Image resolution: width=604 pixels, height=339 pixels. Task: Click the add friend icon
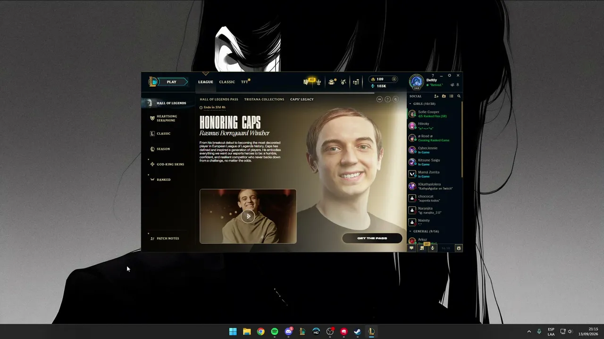tap(436, 96)
